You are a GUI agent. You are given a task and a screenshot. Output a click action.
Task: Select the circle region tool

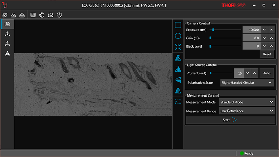[x=178, y=36]
